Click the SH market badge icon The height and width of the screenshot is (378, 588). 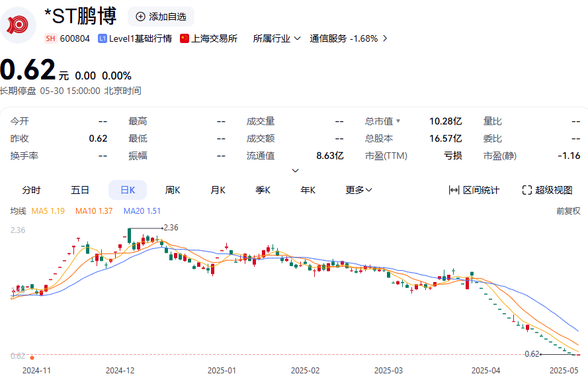click(50, 38)
